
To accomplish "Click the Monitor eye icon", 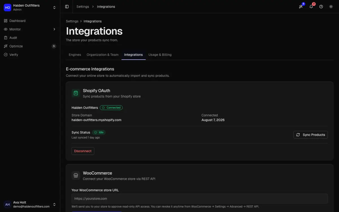I will point(6,29).
